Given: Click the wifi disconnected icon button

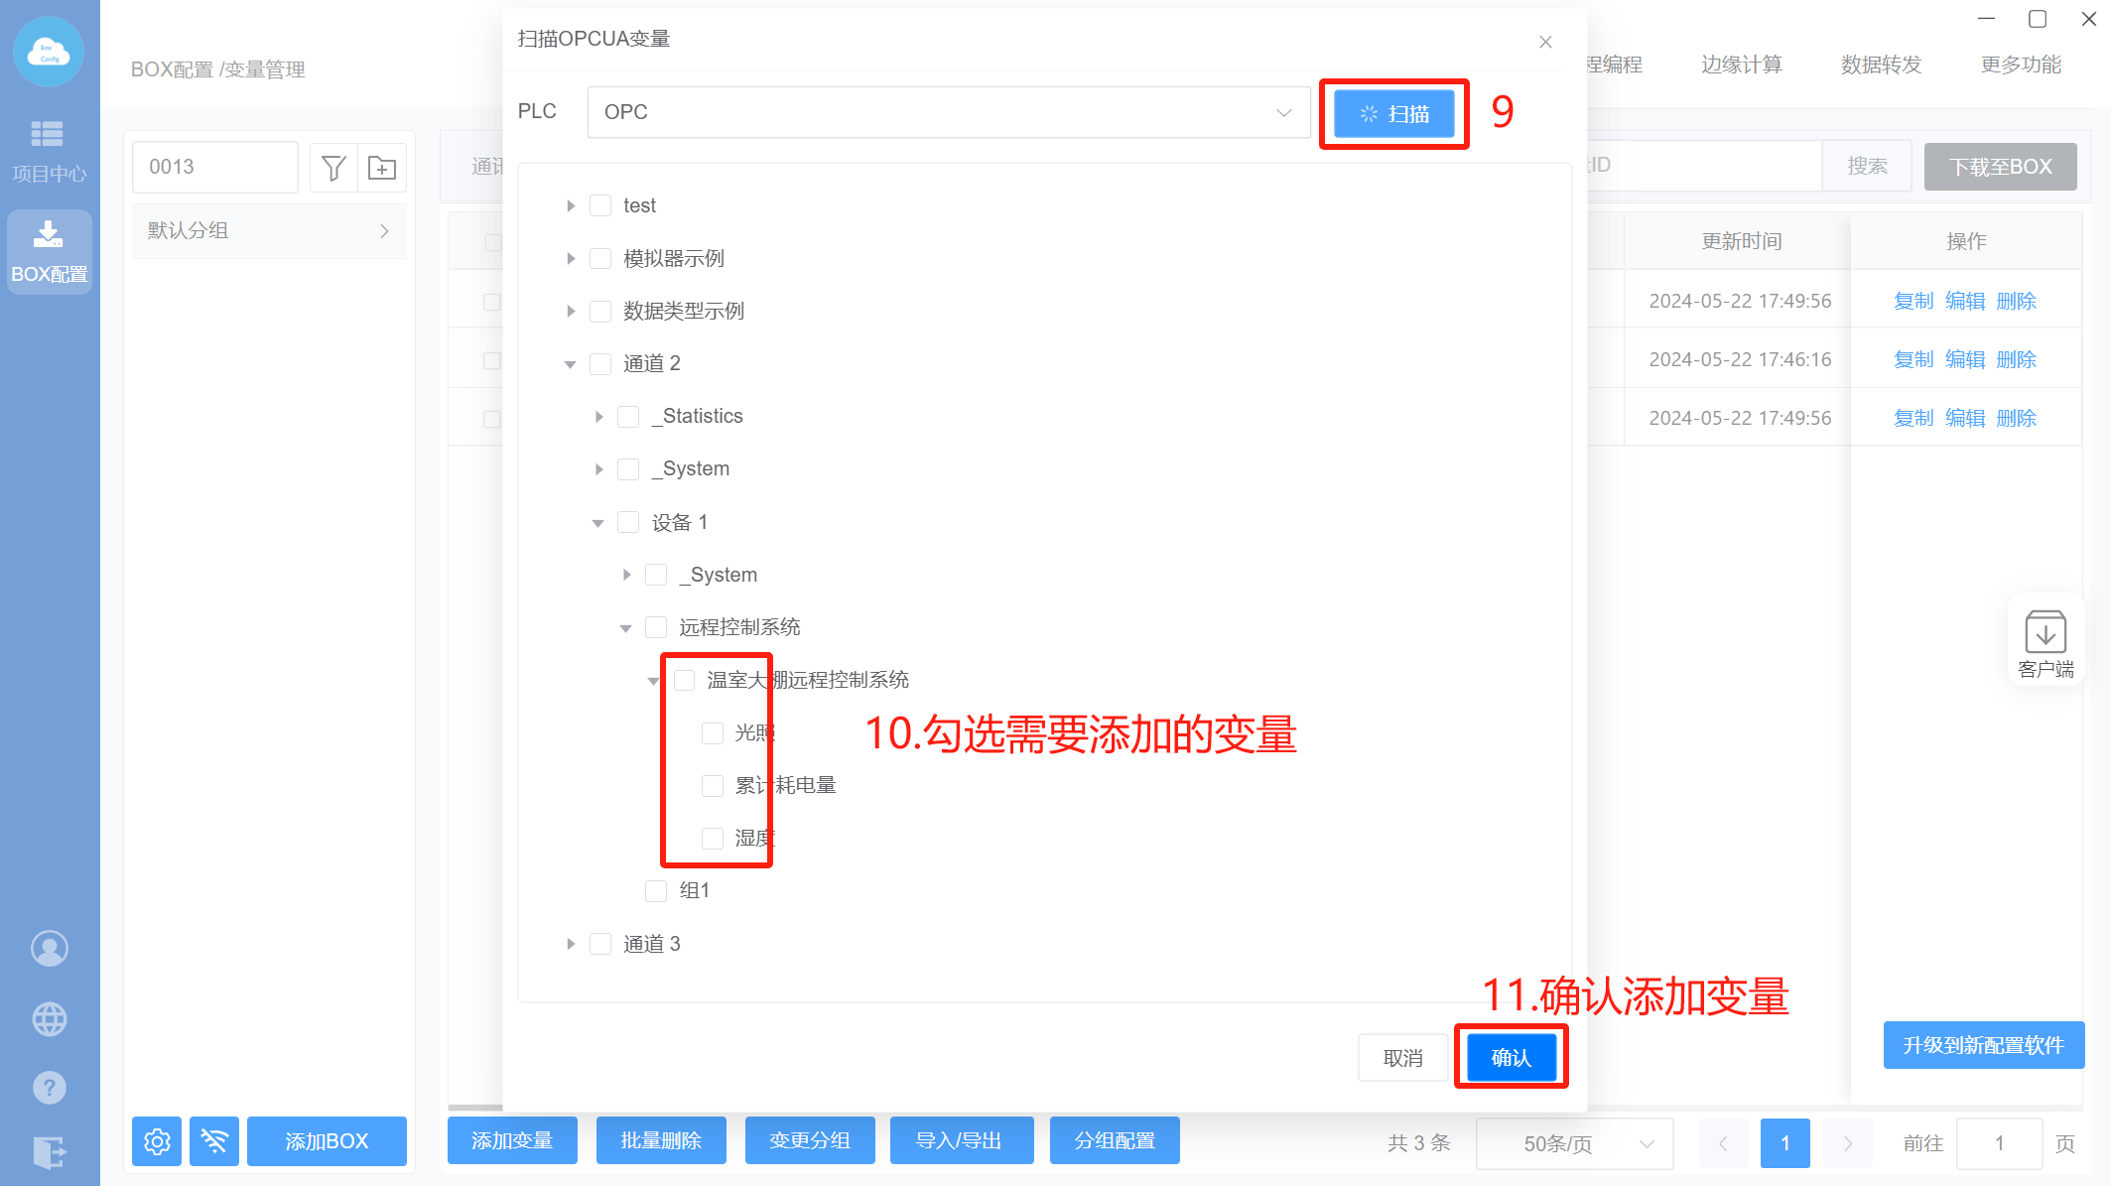Looking at the screenshot, I should (x=214, y=1141).
